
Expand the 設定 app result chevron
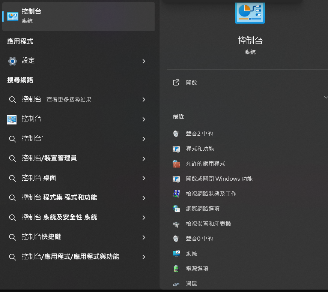(x=144, y=61)
